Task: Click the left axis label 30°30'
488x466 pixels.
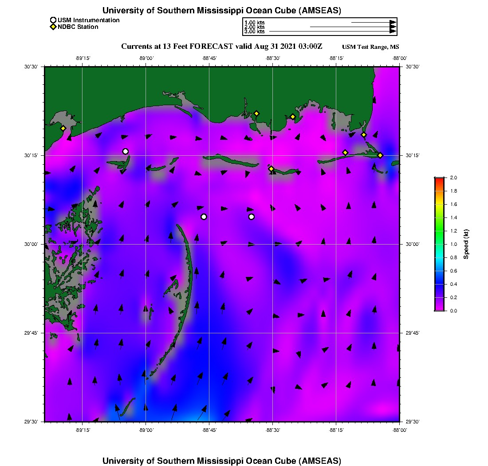Action: (31, 67)
